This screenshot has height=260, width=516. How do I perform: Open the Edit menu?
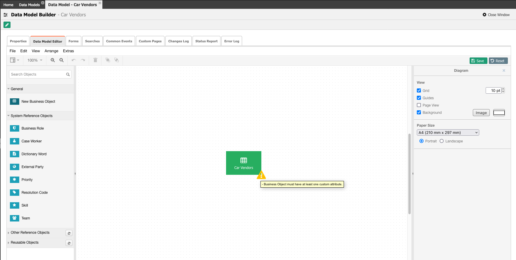tap(24, 51)
